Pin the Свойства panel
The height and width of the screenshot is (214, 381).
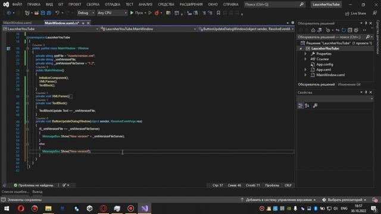tap(366, 93)
